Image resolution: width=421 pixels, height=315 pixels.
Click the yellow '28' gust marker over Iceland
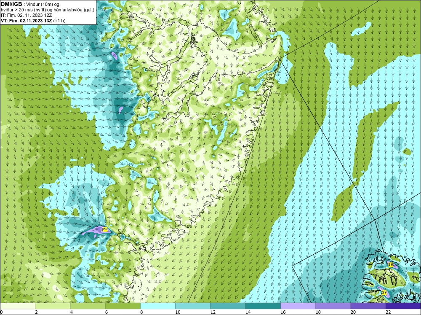pyautogui.click(x=384, y=292)
